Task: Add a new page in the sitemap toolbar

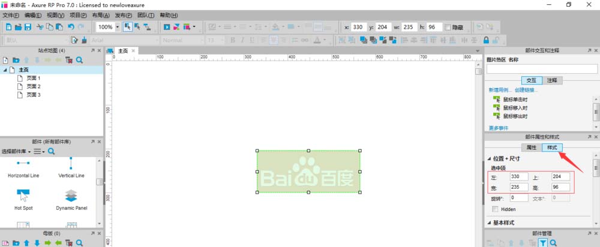Action: (x=5, y=60)
